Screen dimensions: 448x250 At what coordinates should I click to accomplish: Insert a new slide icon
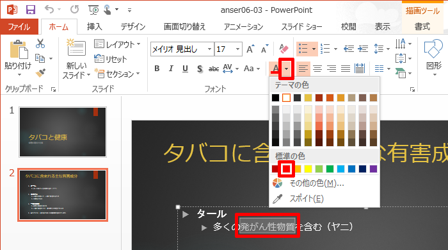(76, 48)
